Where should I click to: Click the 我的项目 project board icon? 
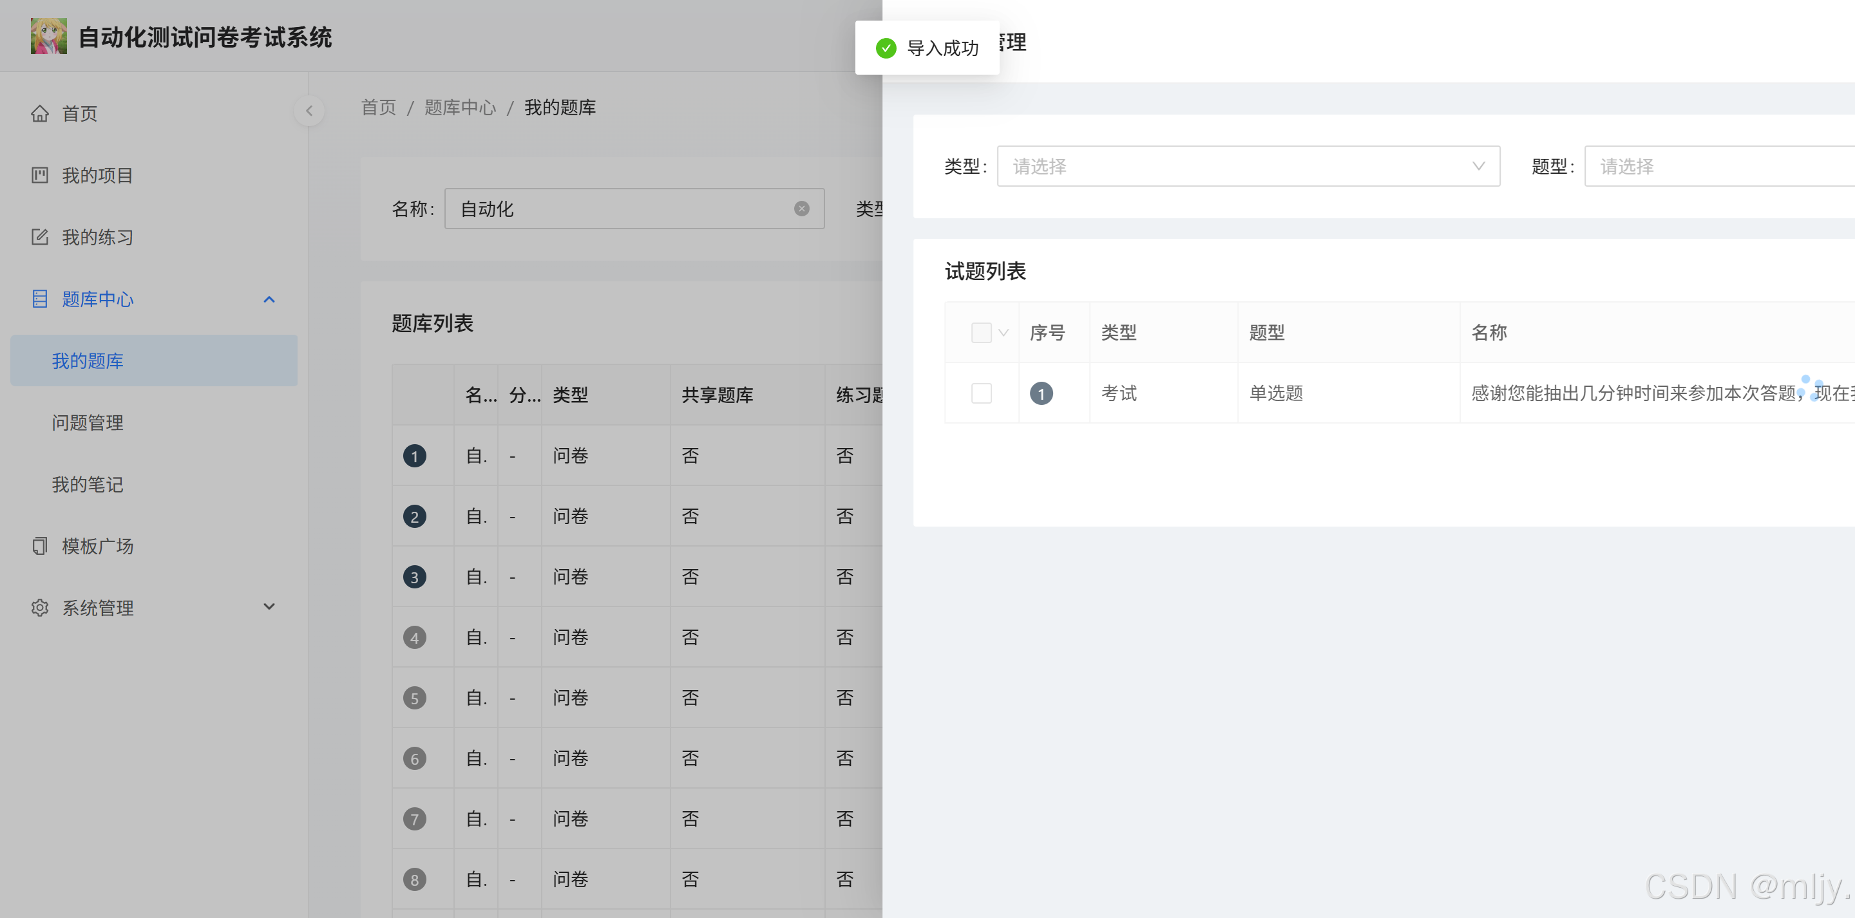39,176
